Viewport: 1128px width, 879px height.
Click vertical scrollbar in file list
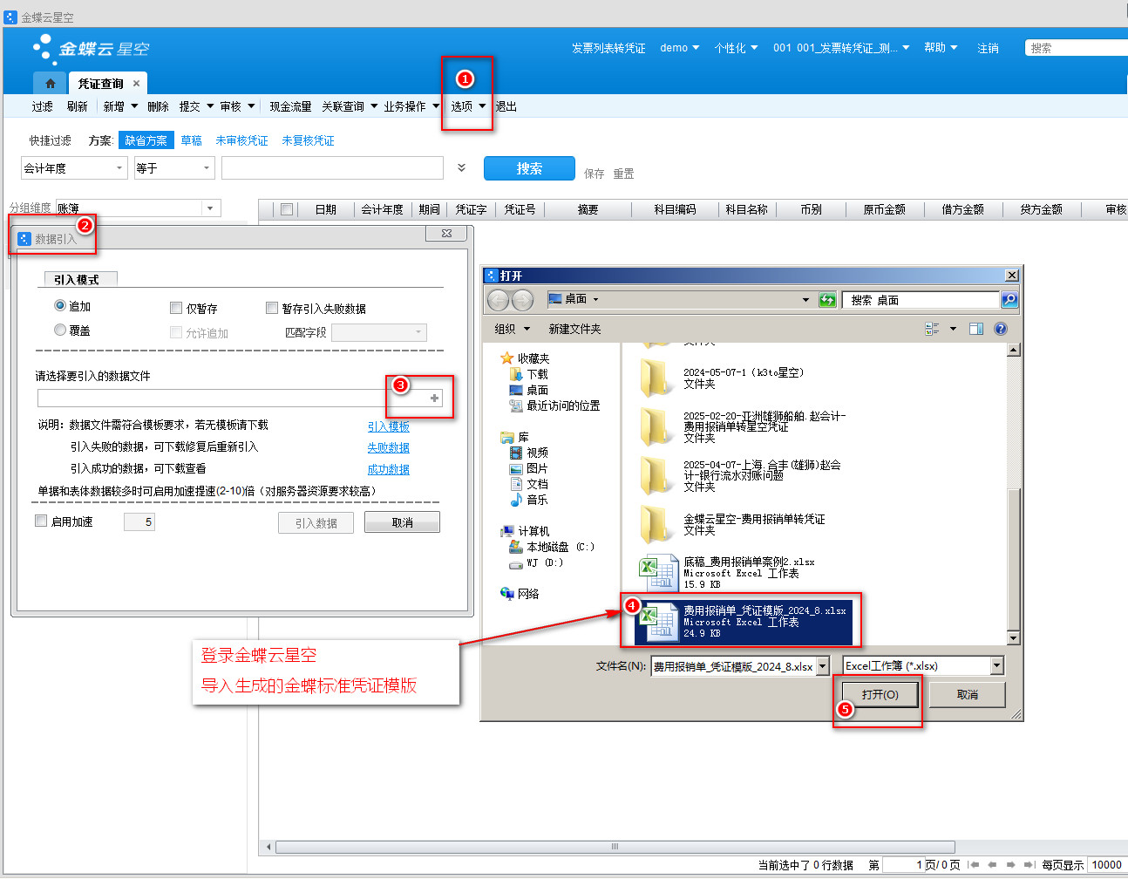1013,558
